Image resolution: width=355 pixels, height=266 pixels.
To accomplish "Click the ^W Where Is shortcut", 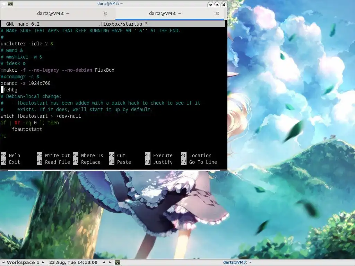I will [x=88, y=156].
